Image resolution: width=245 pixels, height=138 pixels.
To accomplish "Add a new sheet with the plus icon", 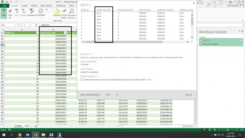I will 36,126.
